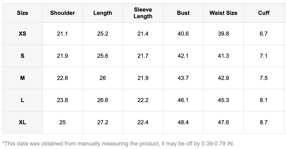Click the Shoulder column header
Screen dimensions: 286x149
(63, 13)
